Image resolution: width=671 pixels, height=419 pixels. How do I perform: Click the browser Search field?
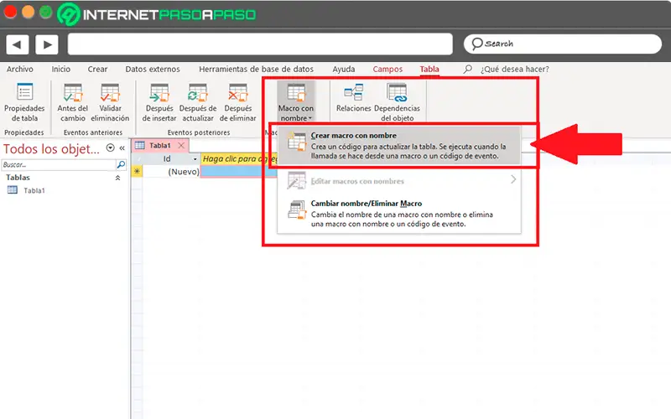coord(562,44)
